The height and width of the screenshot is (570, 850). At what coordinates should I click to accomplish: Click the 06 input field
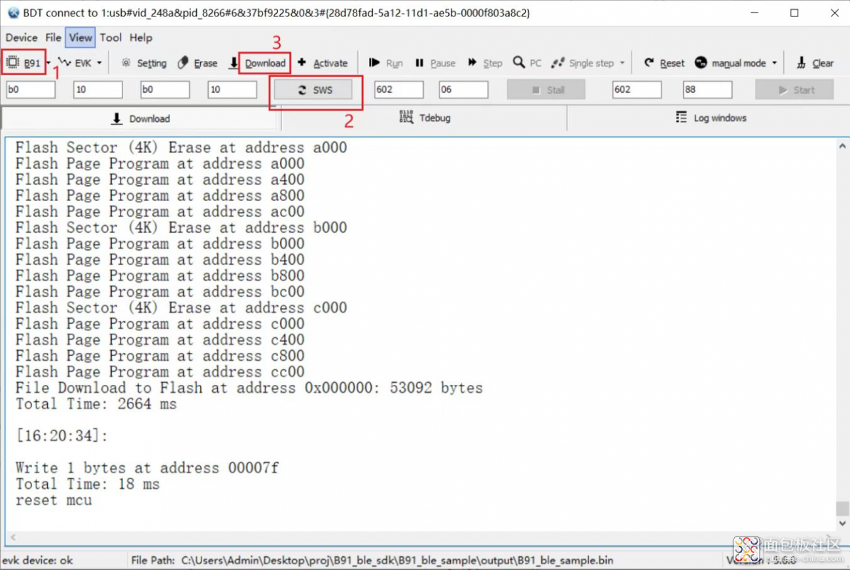(463, 90)
